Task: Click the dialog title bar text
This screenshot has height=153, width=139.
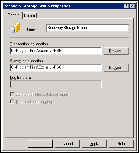Action: pyautogui.click(x=37, y=6)
